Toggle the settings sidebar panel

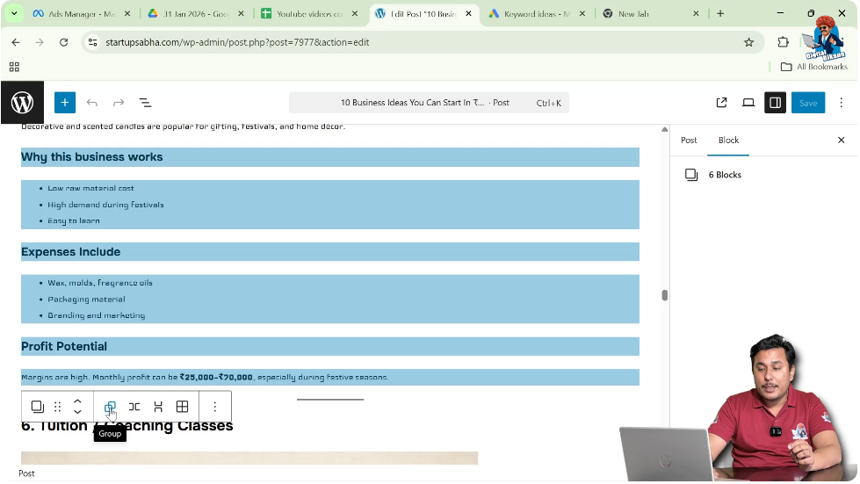(775, 103)
